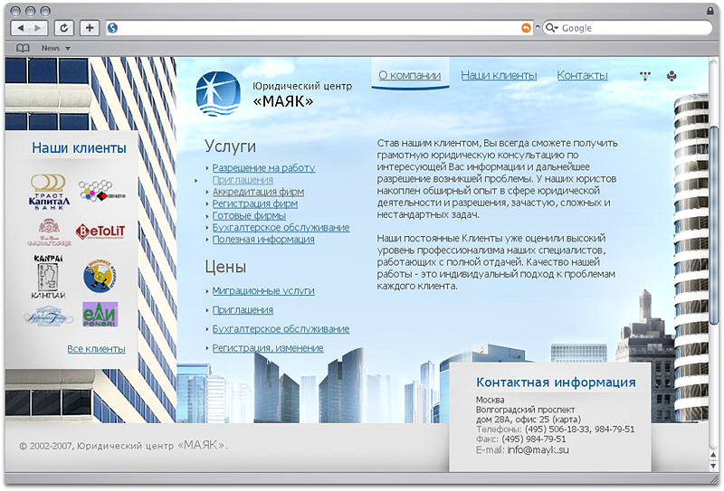The image size is (724, 491).
Task: Switch to the «О компании» tab
Action: [410, 76]
